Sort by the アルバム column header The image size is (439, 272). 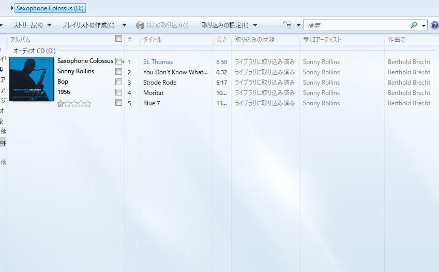[x=20, y=39]
